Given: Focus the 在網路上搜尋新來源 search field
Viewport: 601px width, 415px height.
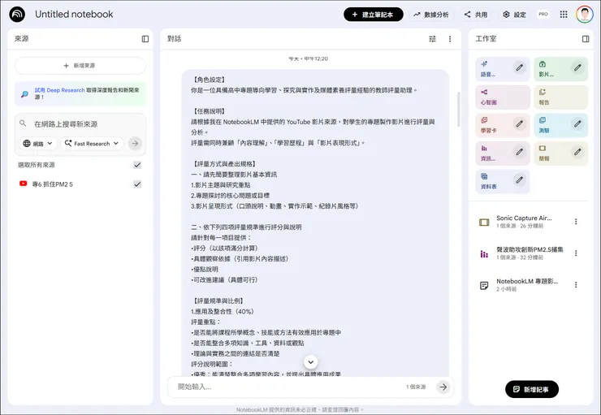Looking at the screenshot, I should point(80,123).
